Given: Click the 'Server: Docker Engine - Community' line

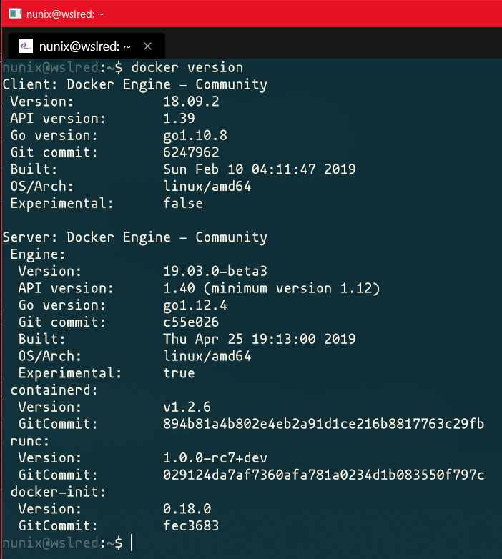Looking at the screenshot, I should click(135, 237).
